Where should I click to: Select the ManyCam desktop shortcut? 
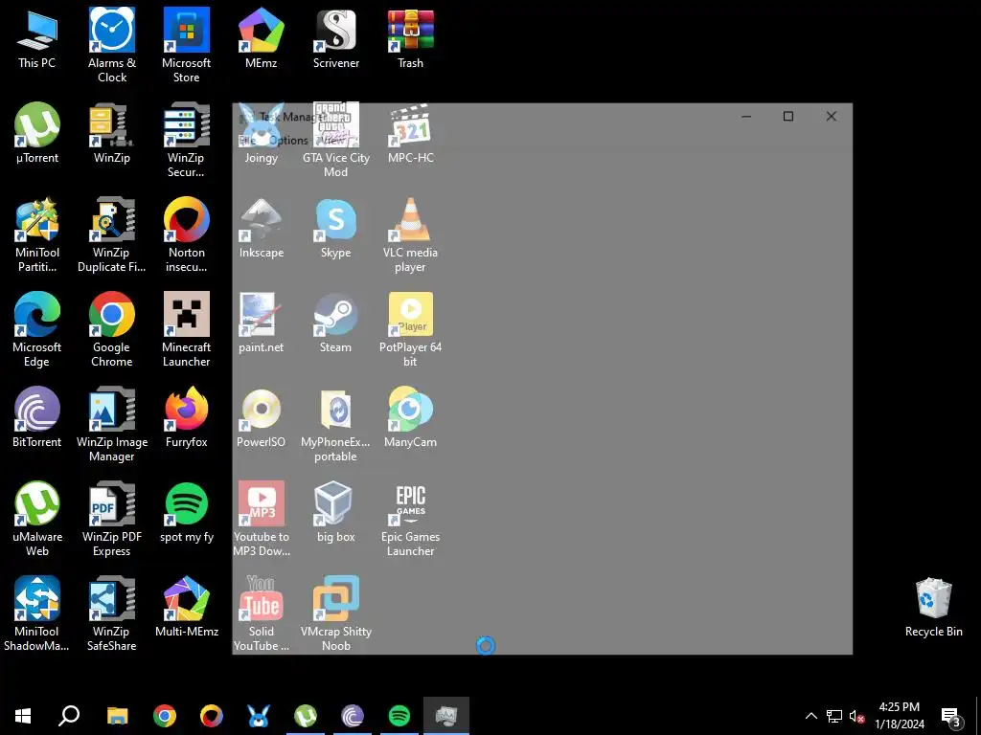click(x=410, y=417)
